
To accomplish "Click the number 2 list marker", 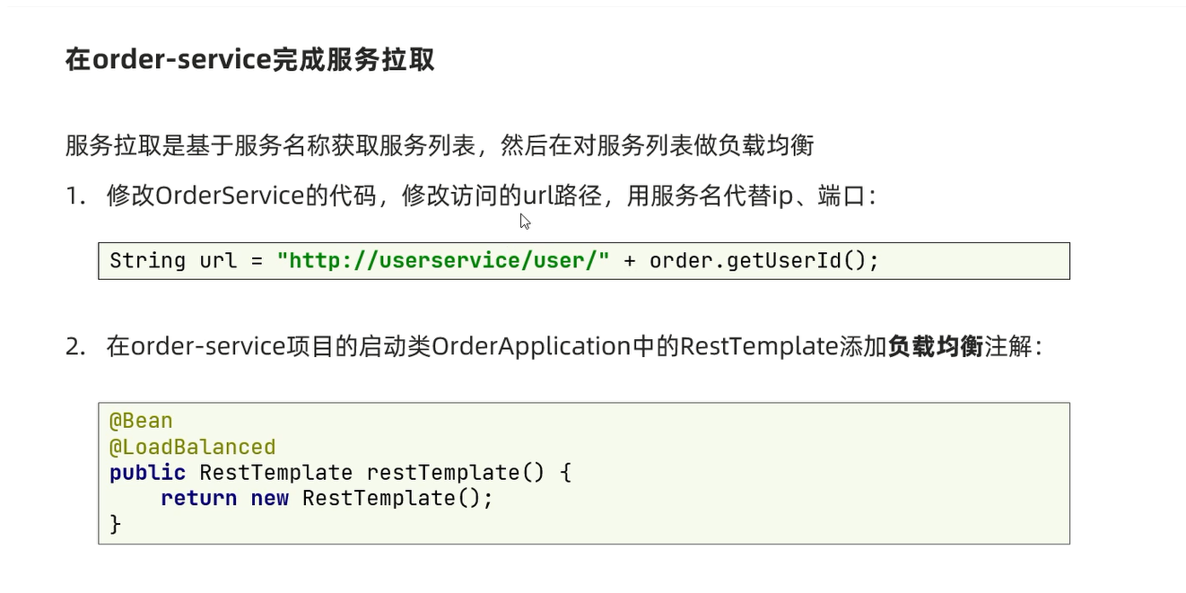I will (75, 347).
